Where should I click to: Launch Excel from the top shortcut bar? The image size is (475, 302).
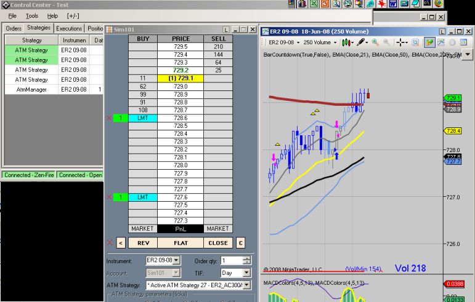coord(314,4)
